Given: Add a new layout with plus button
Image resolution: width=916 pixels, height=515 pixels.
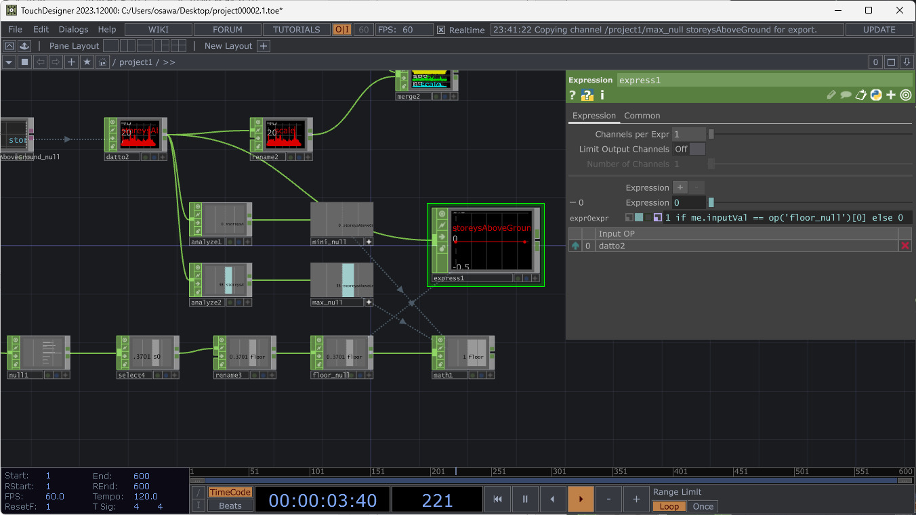Looking at the screenshot, I should 264,46.
